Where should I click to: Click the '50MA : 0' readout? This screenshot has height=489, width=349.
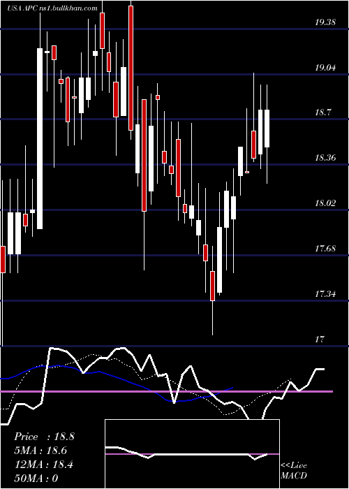click(x=36, y=478)
